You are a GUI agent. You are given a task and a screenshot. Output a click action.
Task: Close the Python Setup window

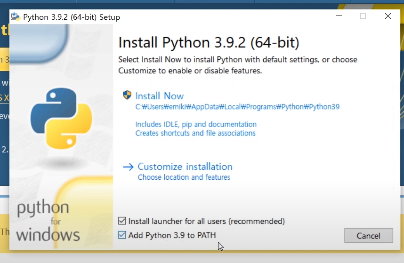click(388, 16)
